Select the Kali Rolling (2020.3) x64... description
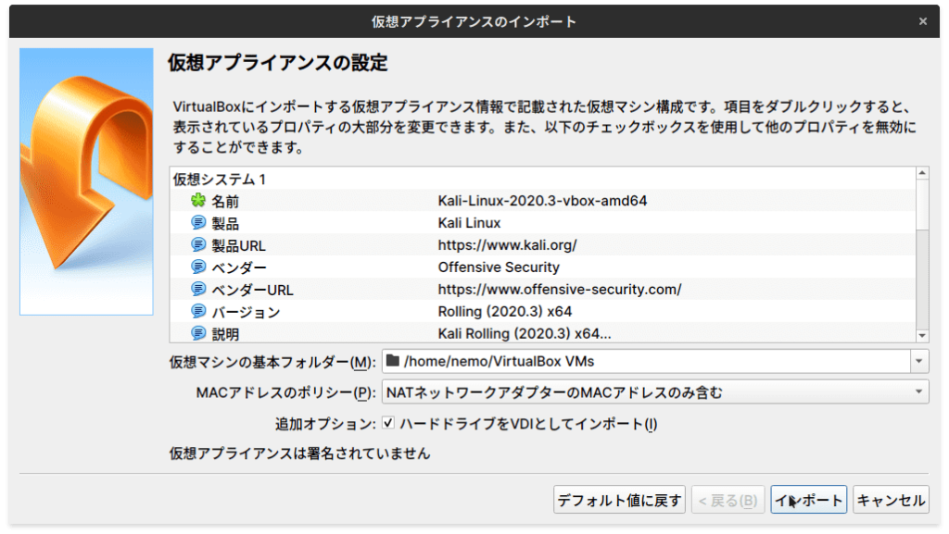This screenshot has height=534, width=949. (x=525, y=333)
